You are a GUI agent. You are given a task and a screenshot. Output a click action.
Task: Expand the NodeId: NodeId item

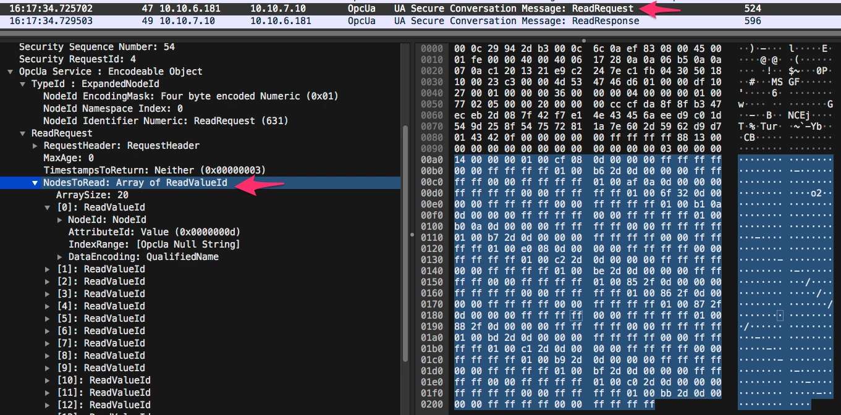pyautogui.click(x=60, y=220)
